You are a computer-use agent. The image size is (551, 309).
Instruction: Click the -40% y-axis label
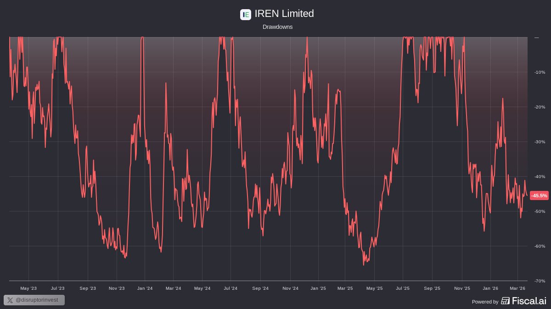tap(539, 177)
